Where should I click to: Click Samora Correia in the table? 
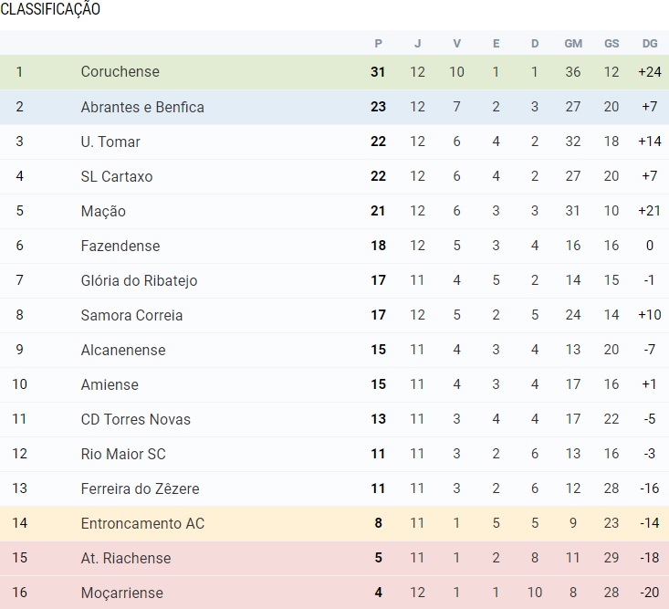tap(131, 315)
